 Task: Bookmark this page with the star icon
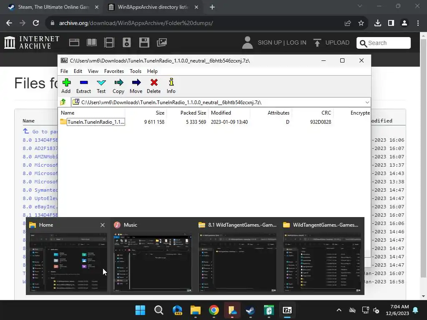coord(361,23)
